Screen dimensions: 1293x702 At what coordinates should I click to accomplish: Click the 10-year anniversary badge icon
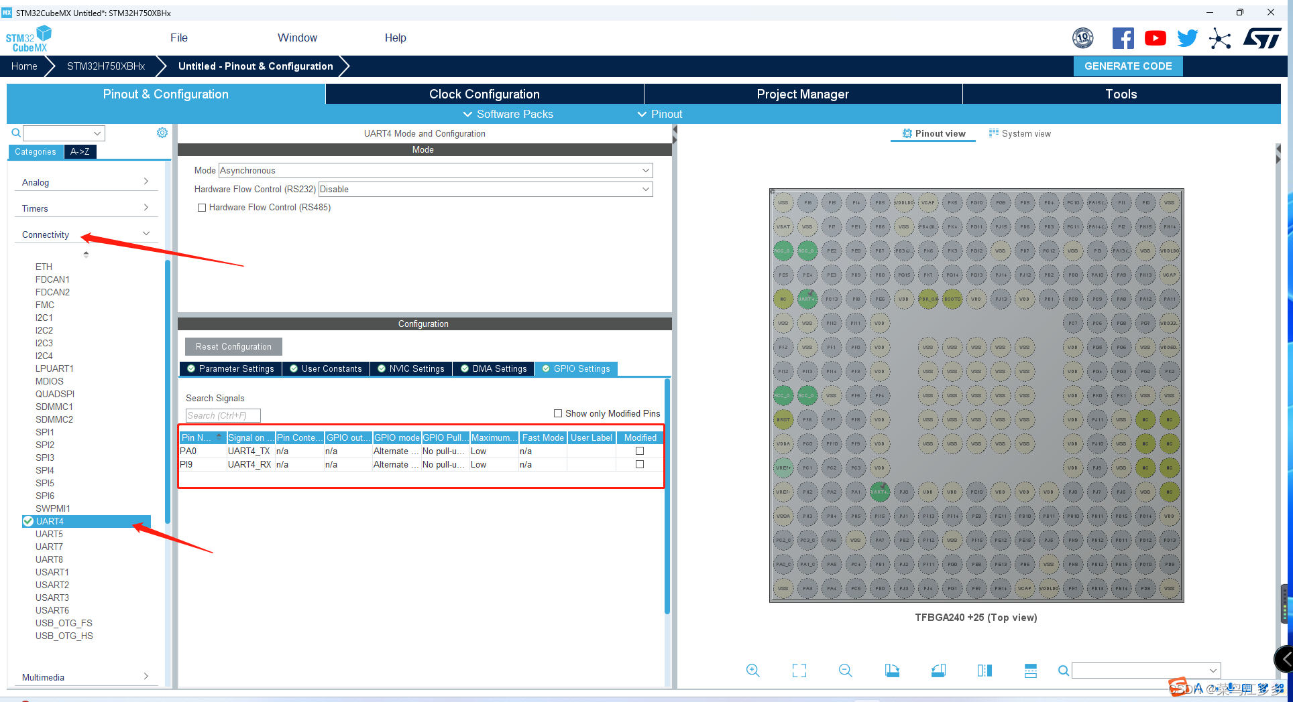tap(1082, 38)
